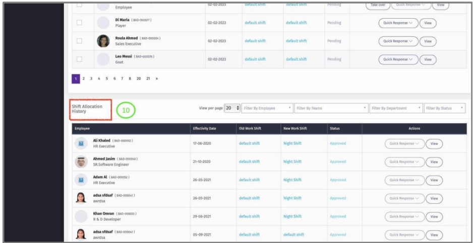The width and height of the screenshot is (474, 243).
Task: Click Di Maria's avatar placeholder
Action: pos(103,23)
